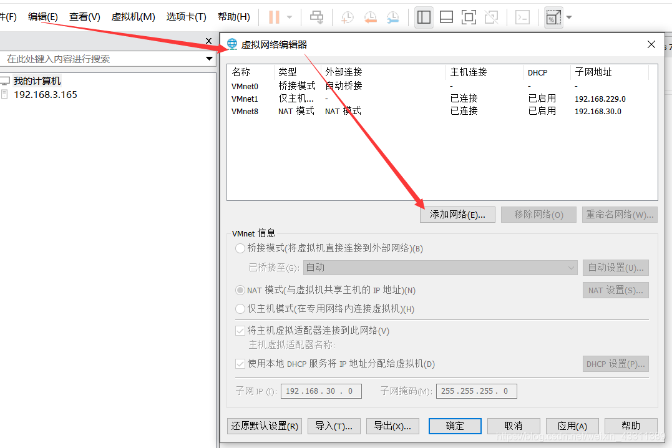Select the VMnet1 row

441,99
